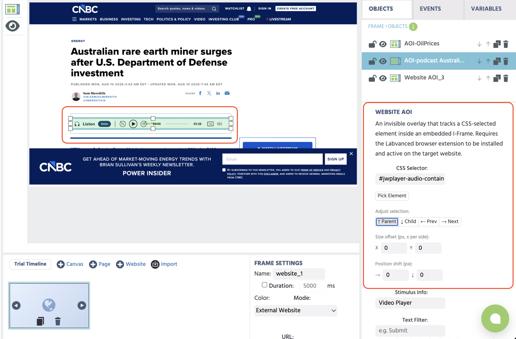This screenshot has width=516, height=339.
Task: Click the Trial Timeline button
Action: [30, 264]
